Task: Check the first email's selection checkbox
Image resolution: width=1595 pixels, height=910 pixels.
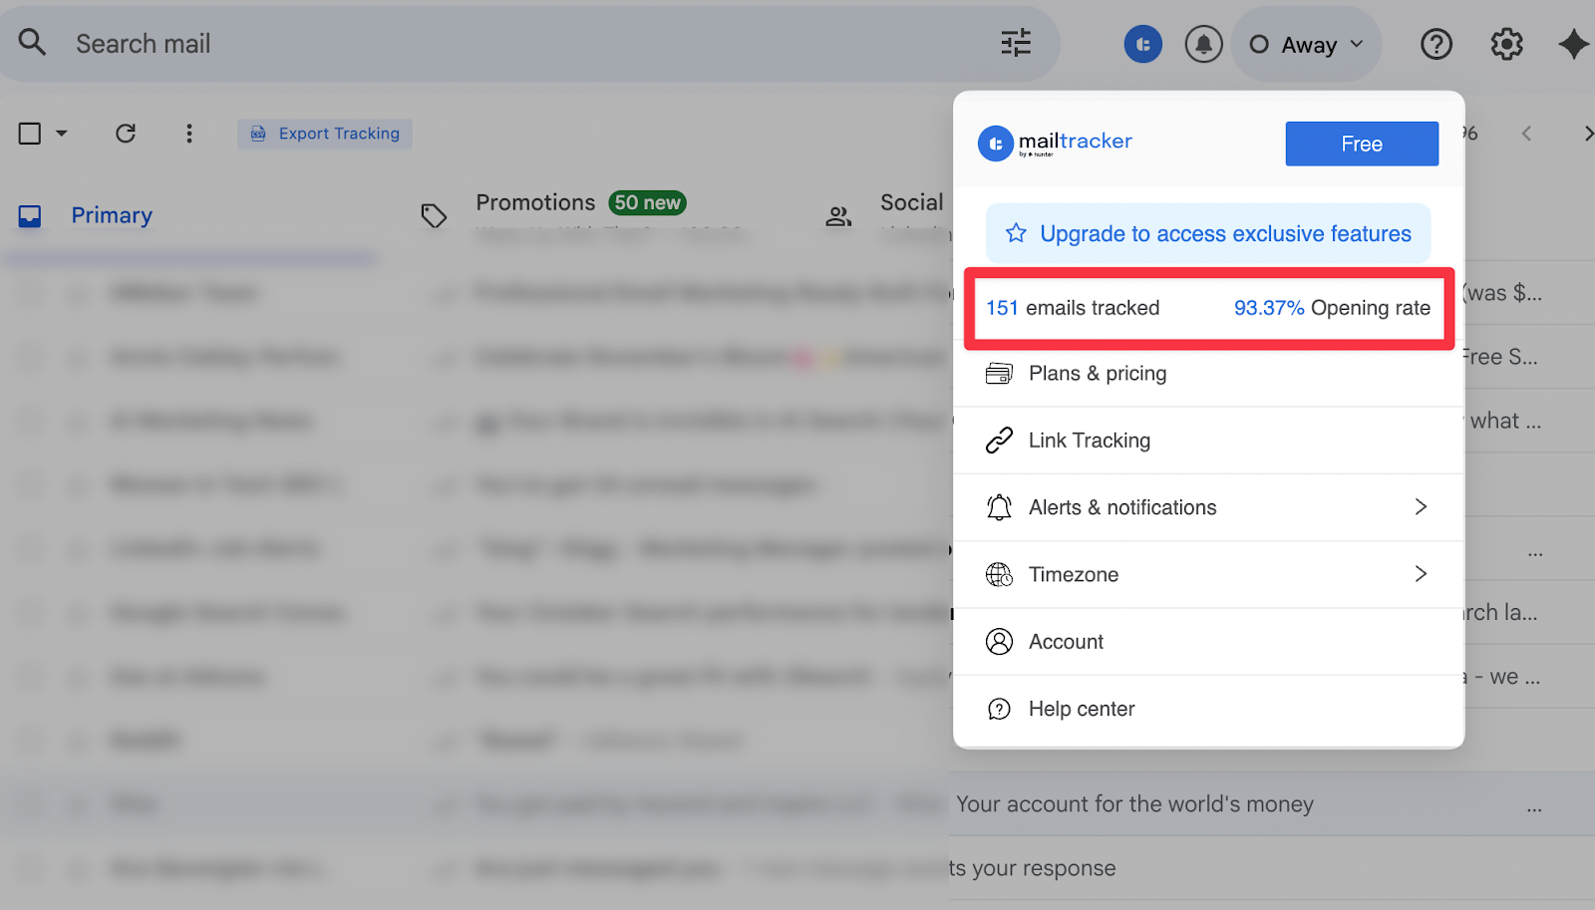Action: 29,292
